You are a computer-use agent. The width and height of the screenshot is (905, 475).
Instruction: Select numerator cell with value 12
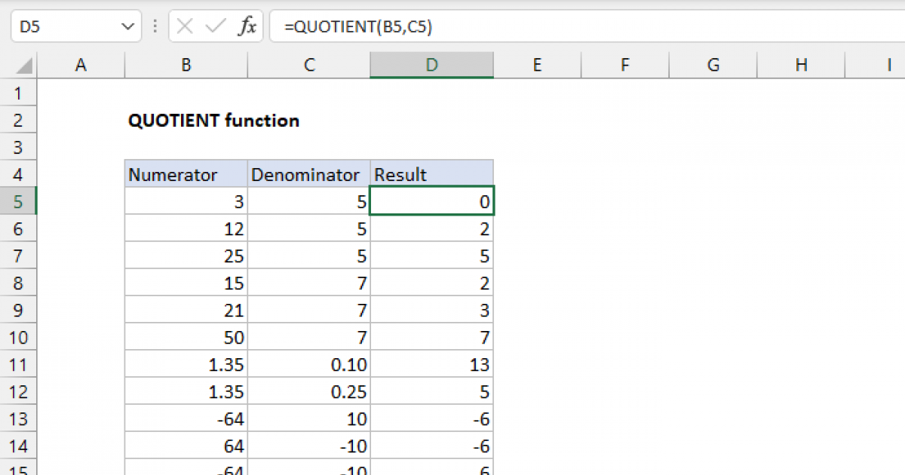[x=186, y=229]
